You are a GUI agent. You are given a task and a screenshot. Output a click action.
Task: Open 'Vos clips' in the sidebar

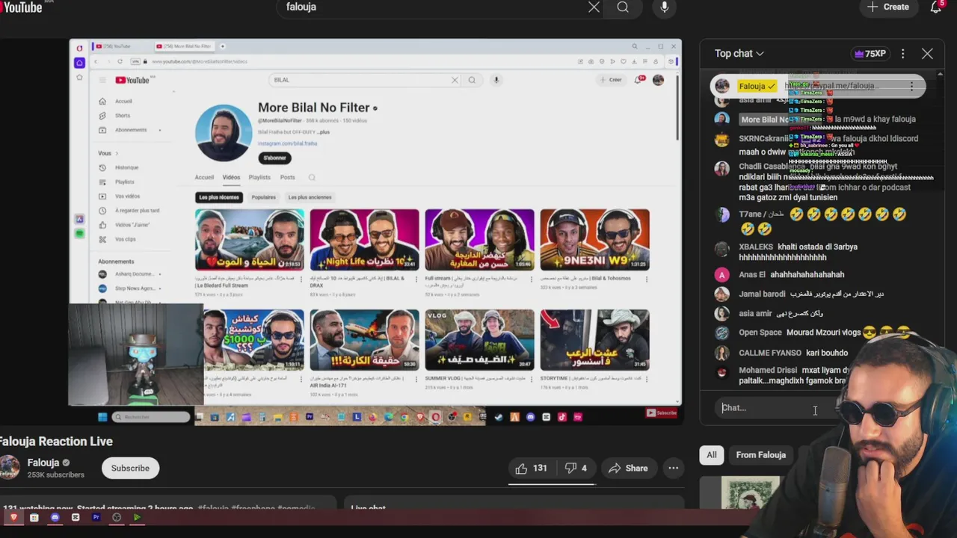click(125, 239)
